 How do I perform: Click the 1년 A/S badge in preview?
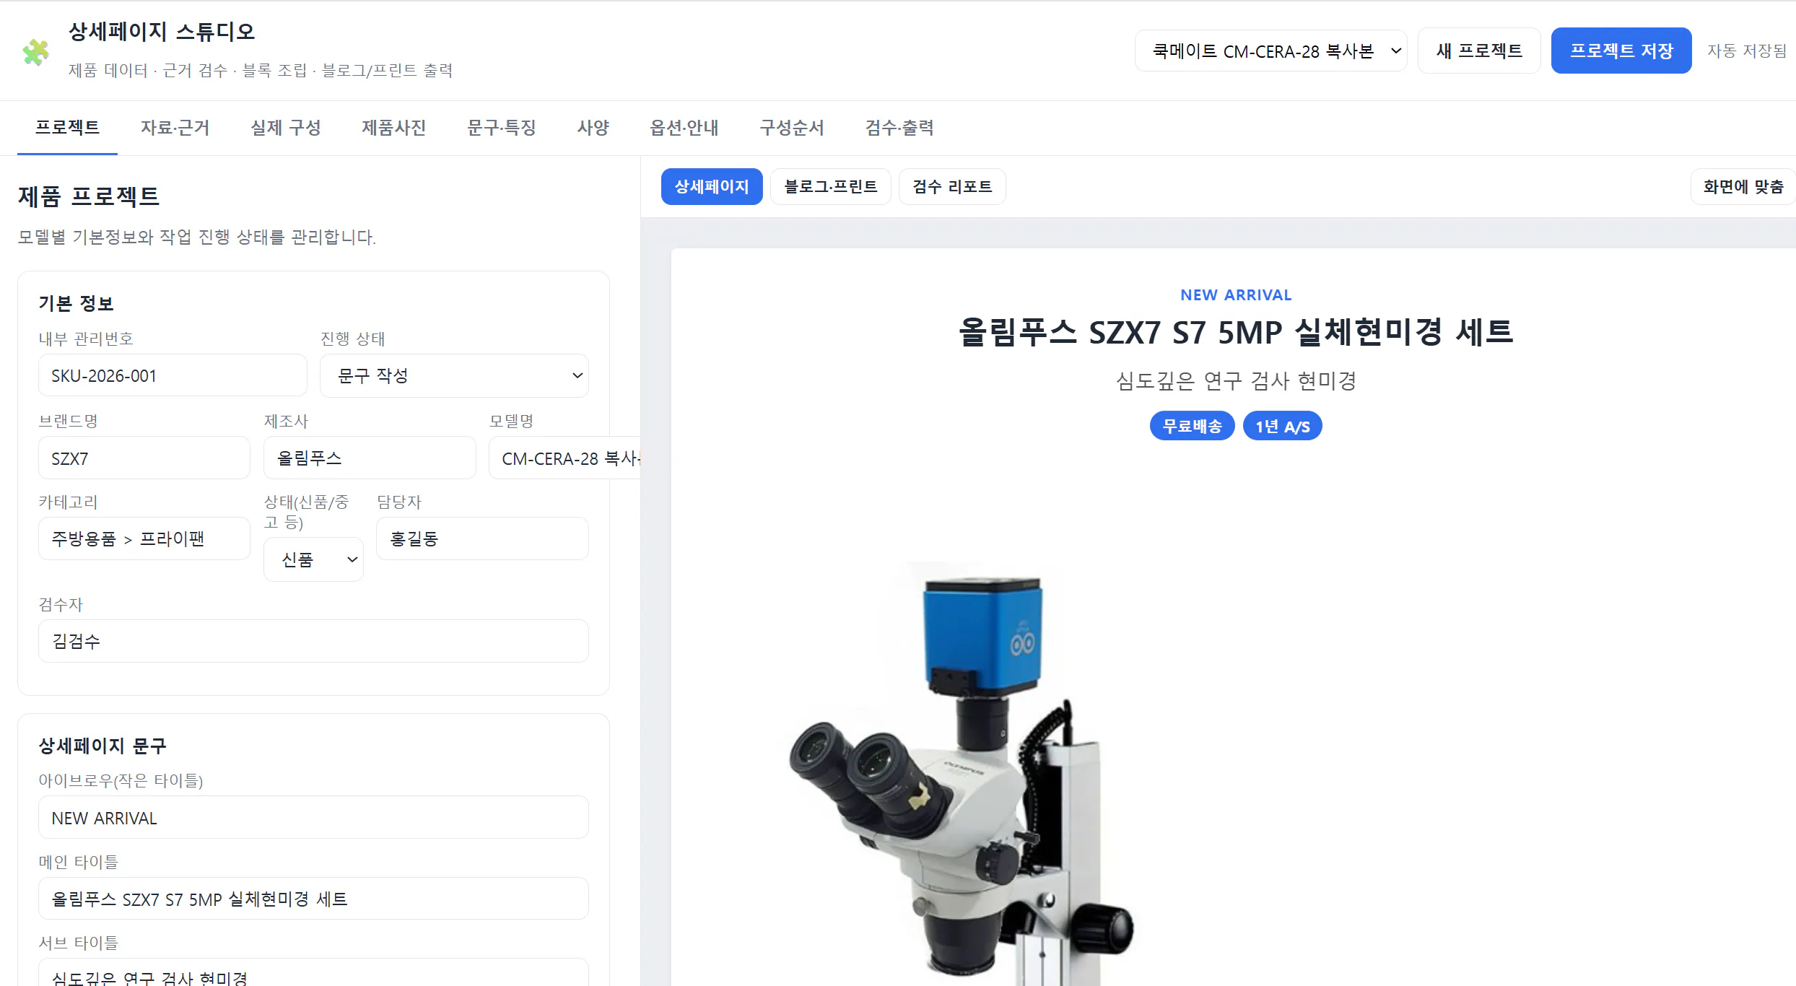point(1282,426)
